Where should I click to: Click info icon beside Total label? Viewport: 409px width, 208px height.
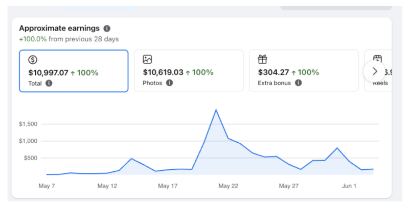tap(49, 83)
